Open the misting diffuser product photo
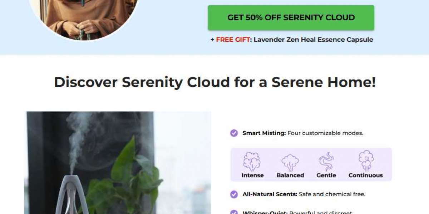 pos(118,163)
